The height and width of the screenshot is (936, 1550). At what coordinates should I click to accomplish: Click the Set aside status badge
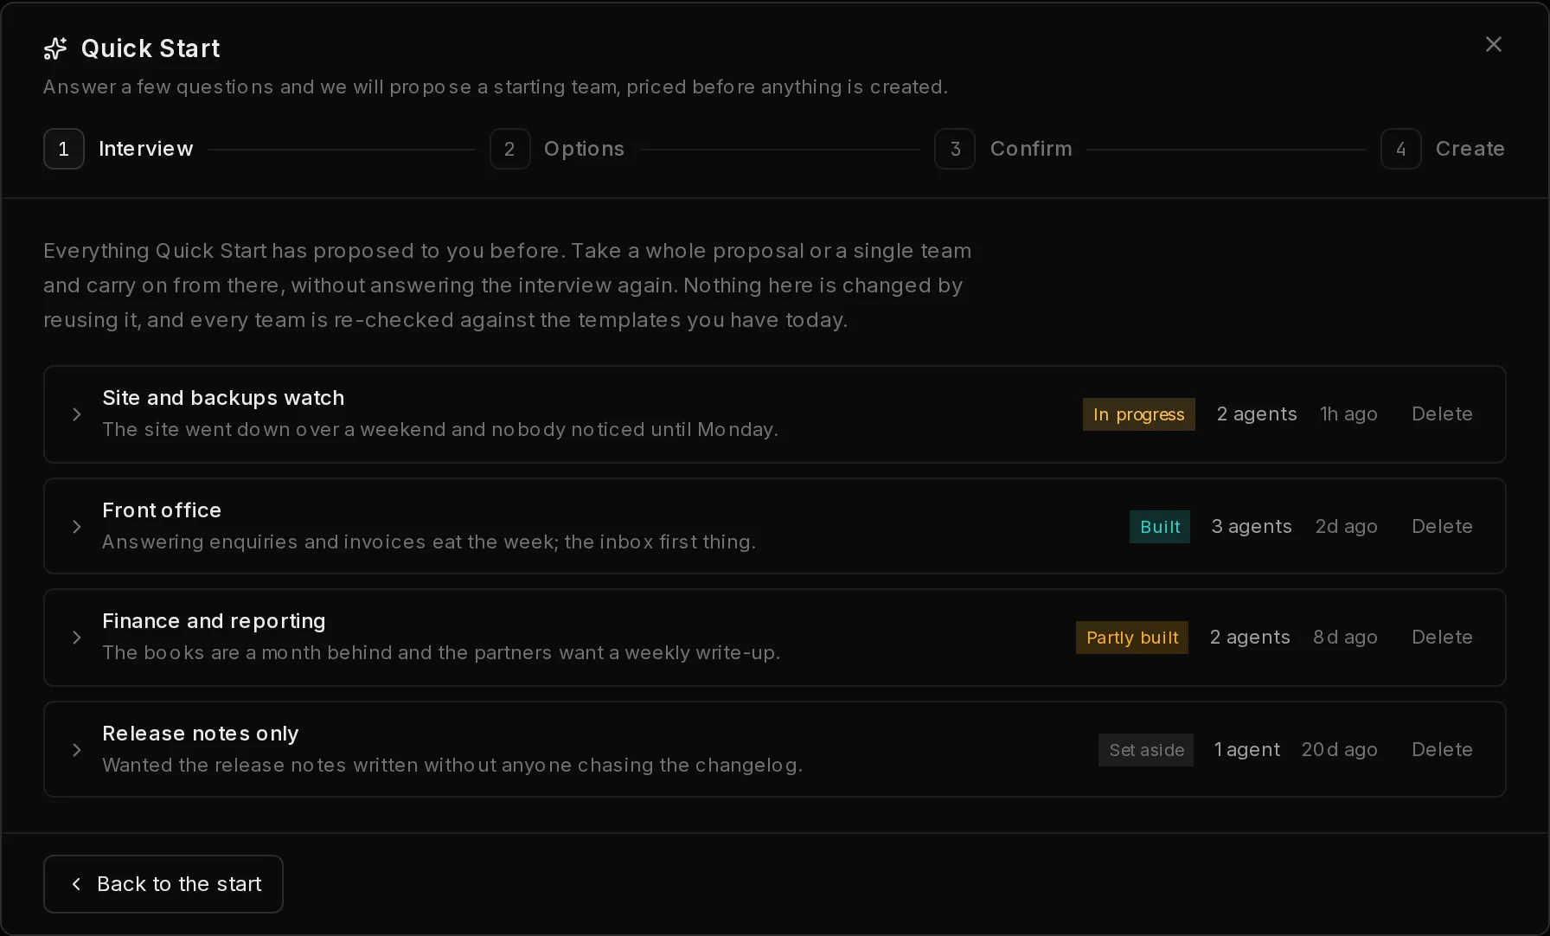click(x=1146, y=750)
